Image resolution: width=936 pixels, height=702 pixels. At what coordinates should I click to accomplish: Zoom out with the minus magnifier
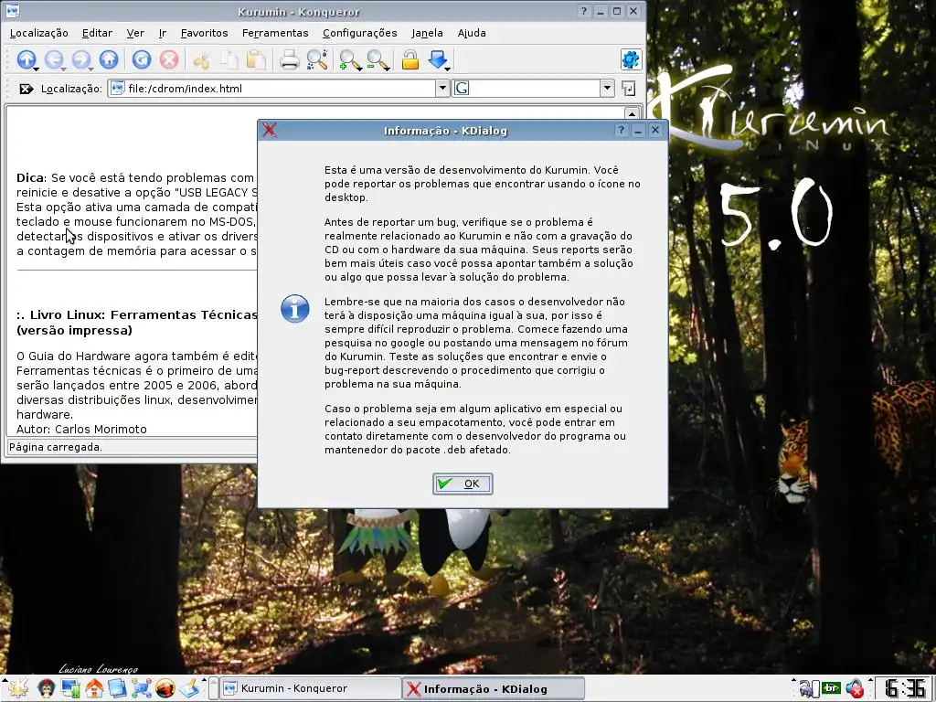(376, 59)
